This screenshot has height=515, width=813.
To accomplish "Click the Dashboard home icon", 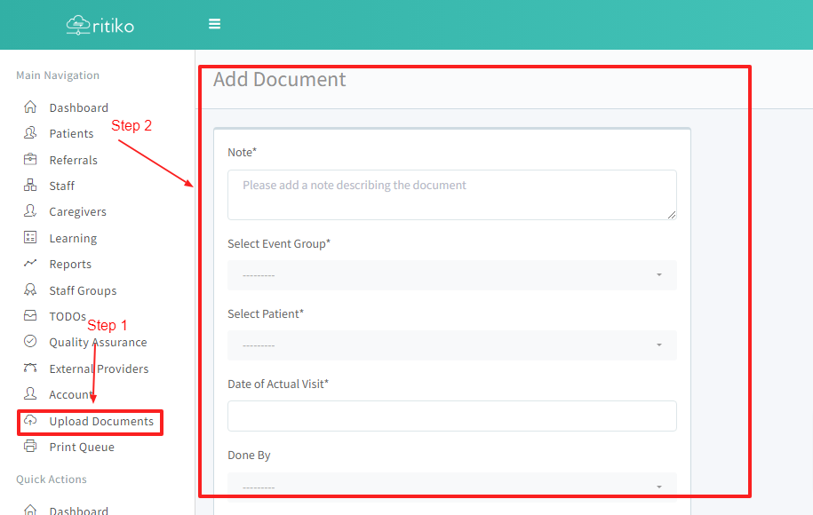I will (x=30, y=107).
